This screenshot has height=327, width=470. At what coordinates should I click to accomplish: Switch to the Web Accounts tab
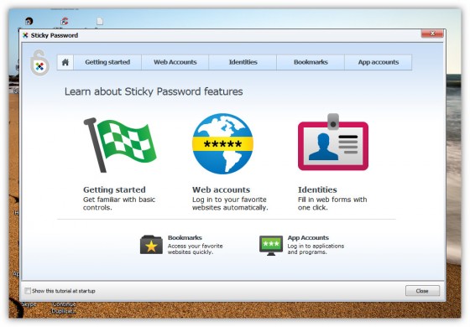[x=175, y=62]
